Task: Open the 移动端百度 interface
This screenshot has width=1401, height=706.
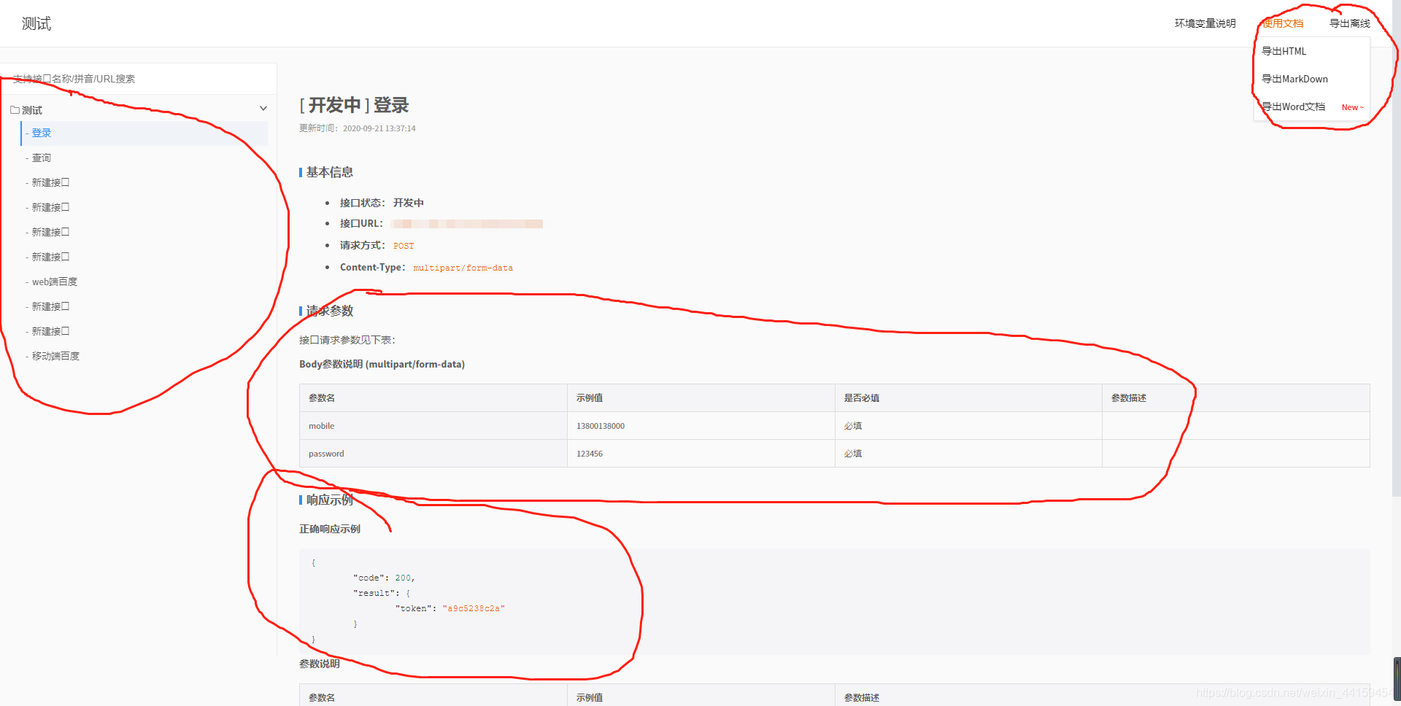Action: [144, 357]
